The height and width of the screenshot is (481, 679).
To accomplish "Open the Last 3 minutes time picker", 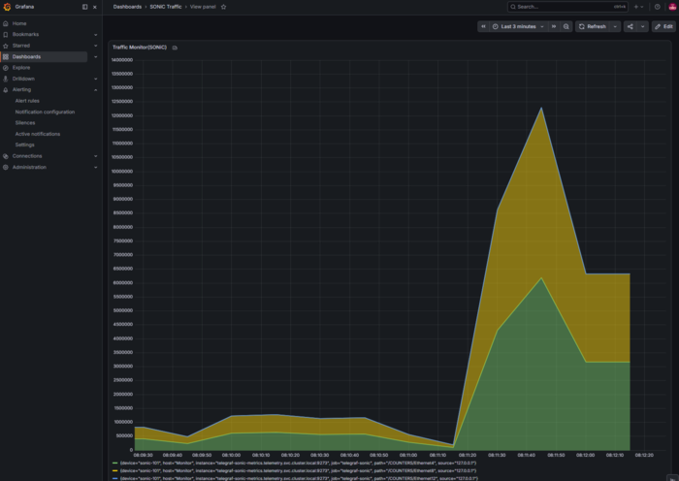I will pyautogui.click(x=518, y=26).
